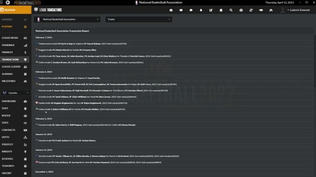Open Stats in the sidebar
The width and height of the screenshot is (316, 177).
pos(14,123)
